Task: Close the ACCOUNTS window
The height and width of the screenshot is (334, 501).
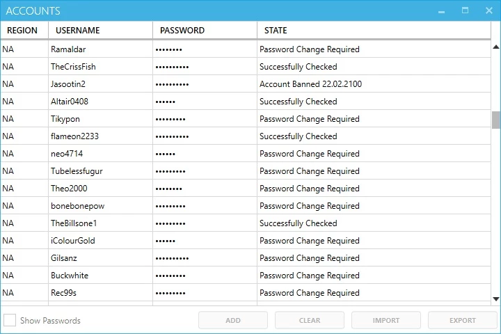Action: [x=489, y=10]
